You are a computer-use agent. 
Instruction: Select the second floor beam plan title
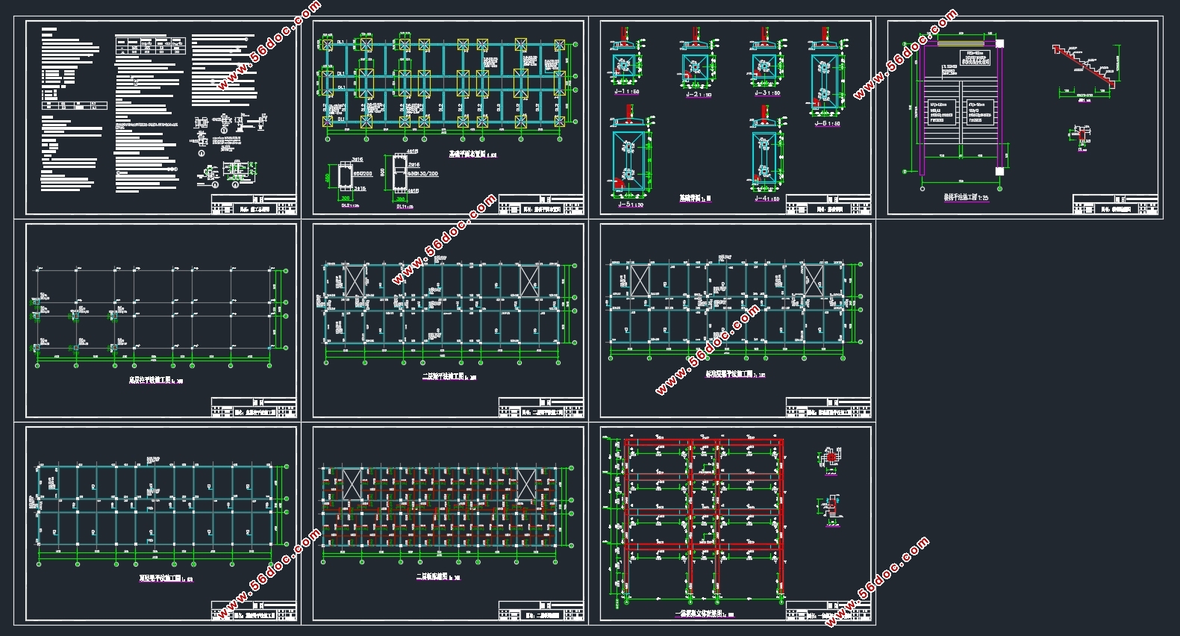pyautogui.click(x=449, y=377)
